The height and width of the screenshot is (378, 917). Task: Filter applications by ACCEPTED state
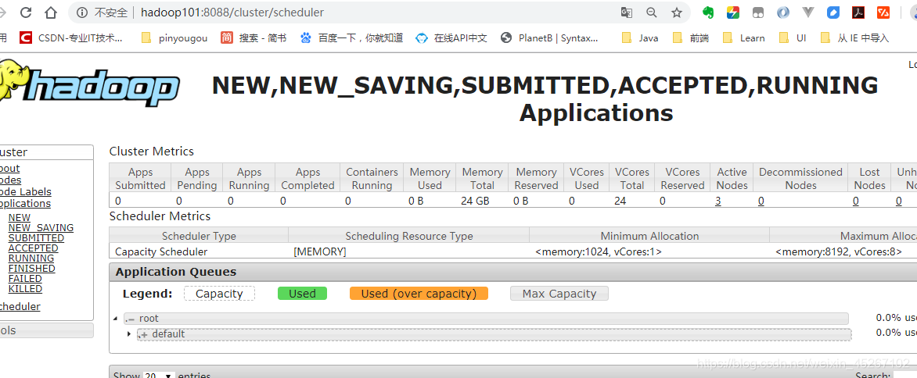pyautogui.click(x=34, y=248)
